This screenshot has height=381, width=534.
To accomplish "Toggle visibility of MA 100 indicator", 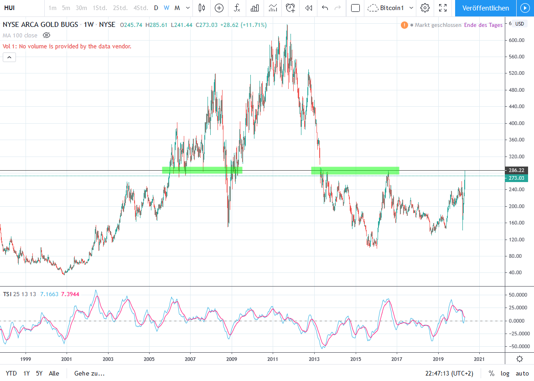I will point(47,35).
